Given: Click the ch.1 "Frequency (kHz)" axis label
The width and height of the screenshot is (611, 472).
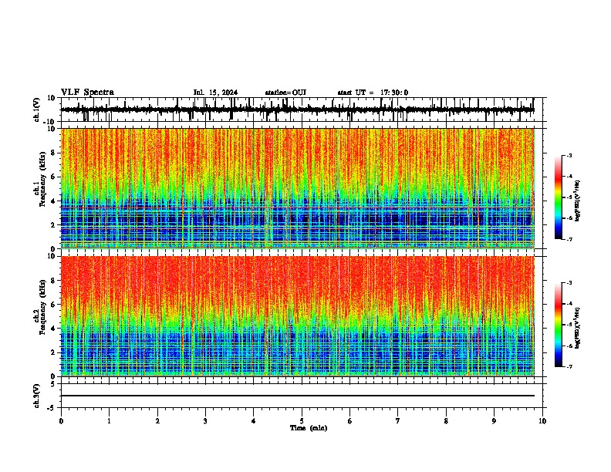Looking at the screenshot, I should [x=43, y=179].
